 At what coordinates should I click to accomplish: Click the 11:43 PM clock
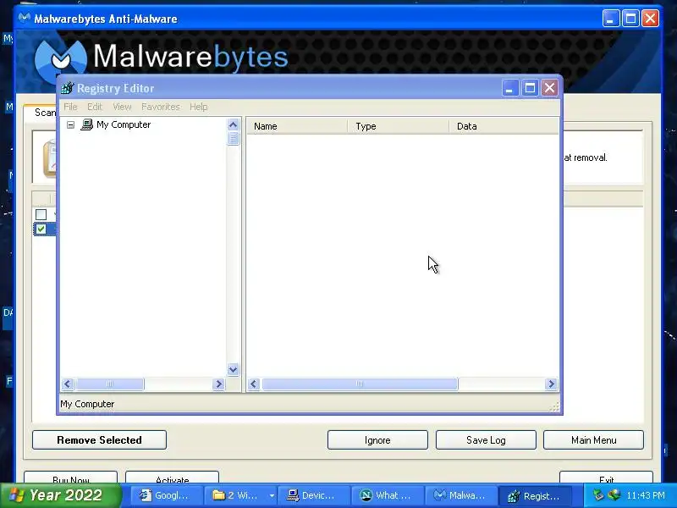(x=646, y=495)
